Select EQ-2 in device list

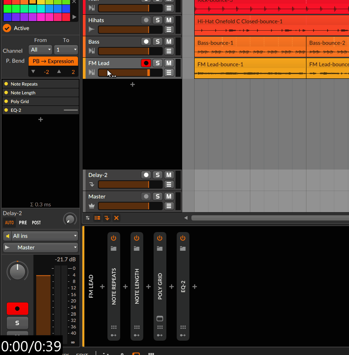click(x=41, y=110)
